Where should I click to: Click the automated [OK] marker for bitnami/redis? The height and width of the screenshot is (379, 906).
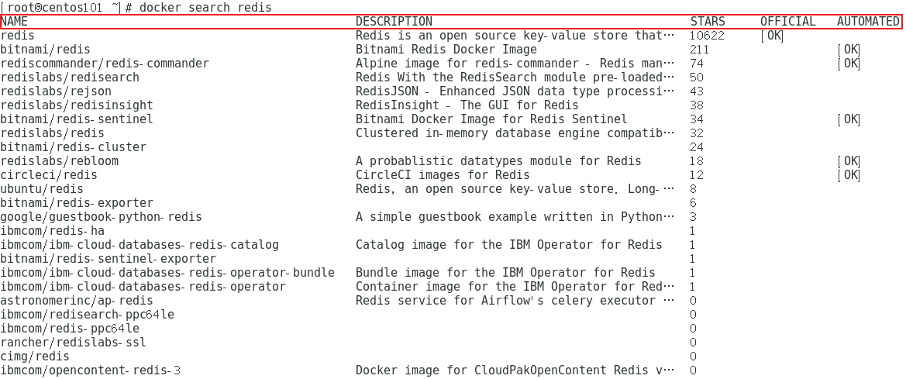click(x=849, y=50)
